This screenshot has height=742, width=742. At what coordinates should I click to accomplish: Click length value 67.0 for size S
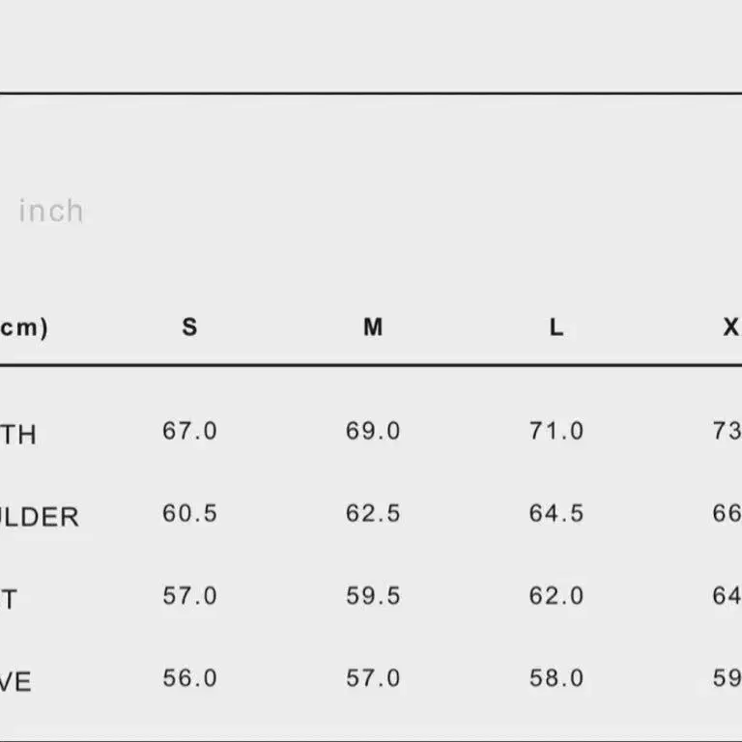[189, 431]
